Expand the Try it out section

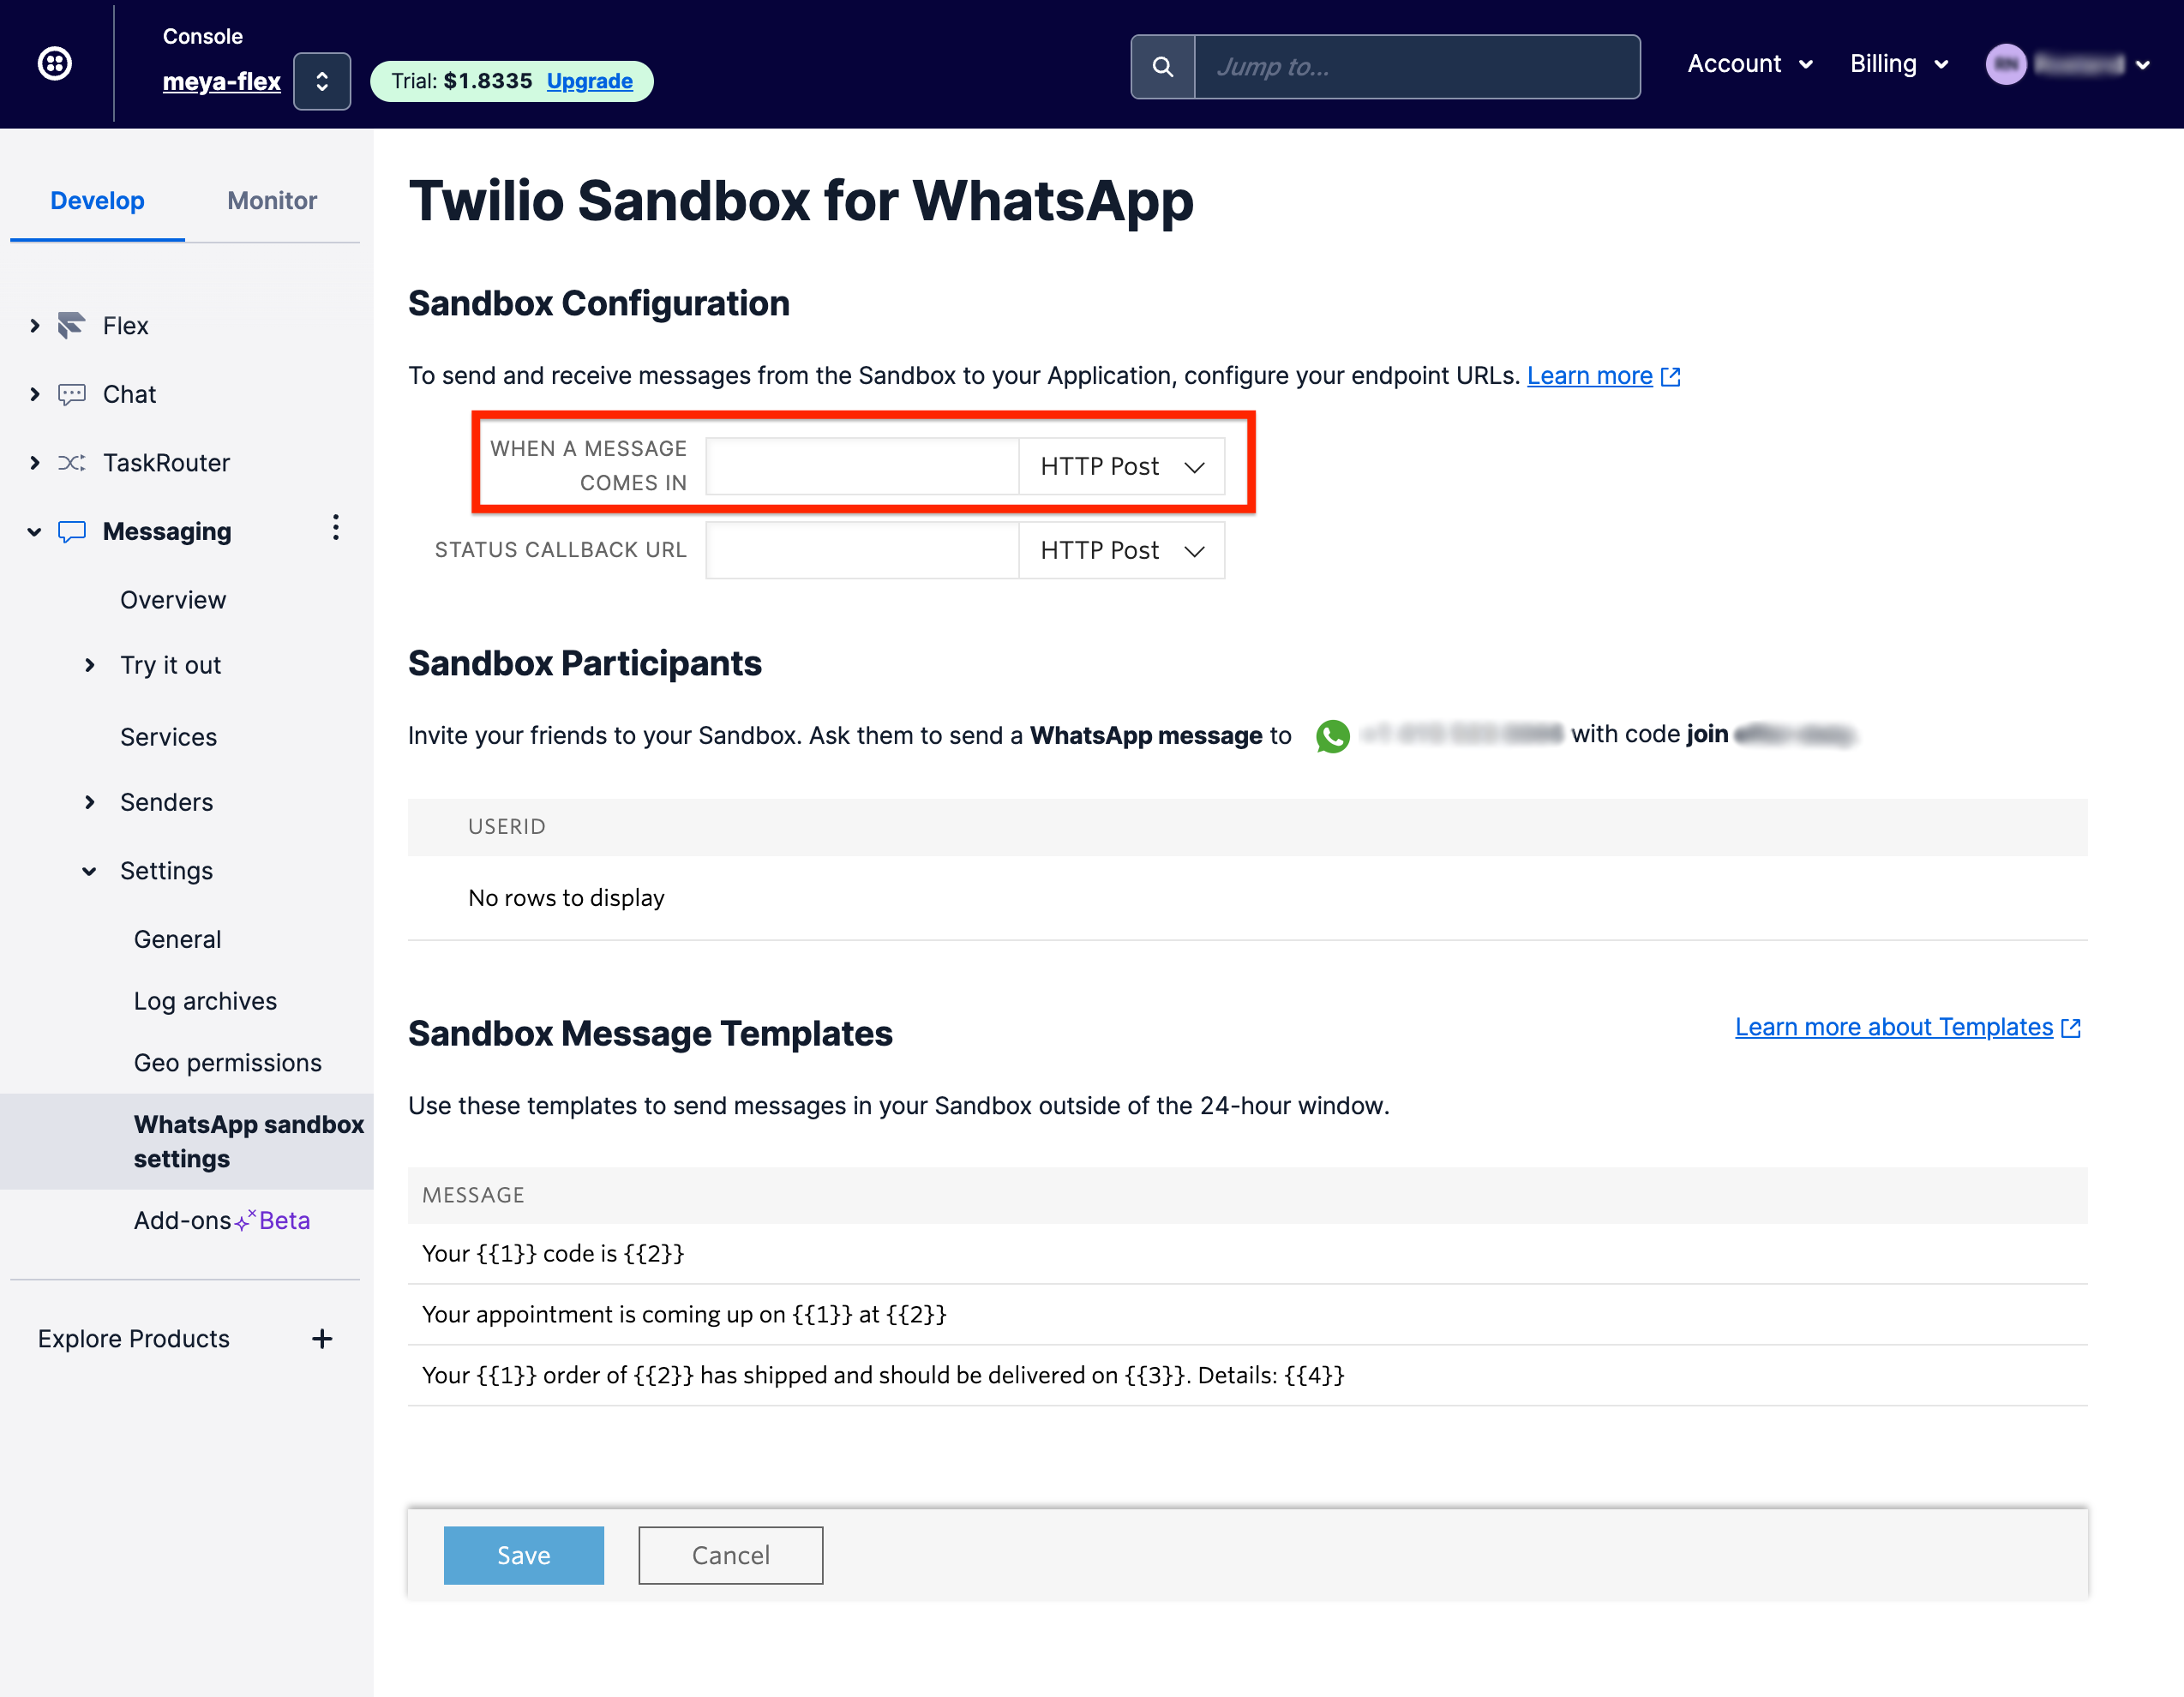90,665
